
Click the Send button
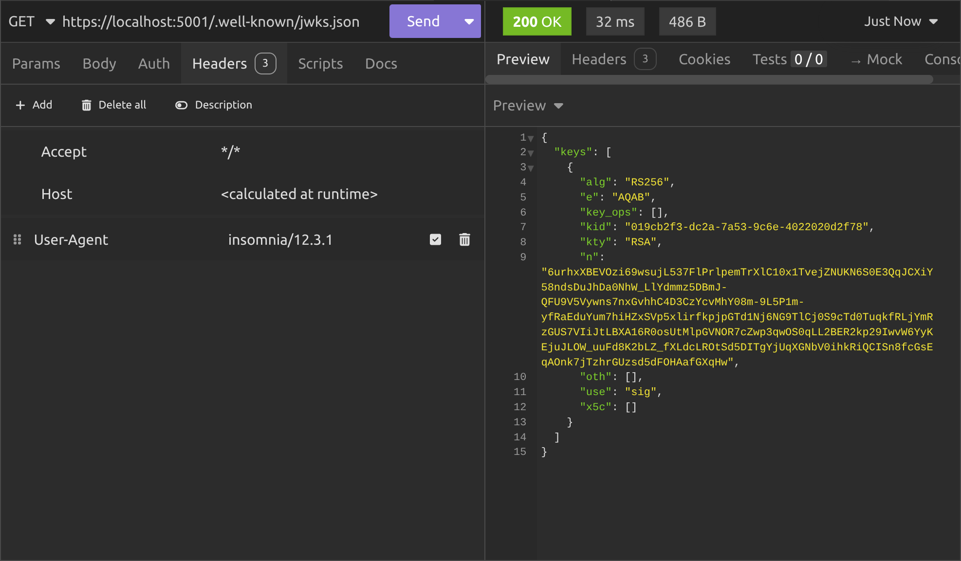423,21
